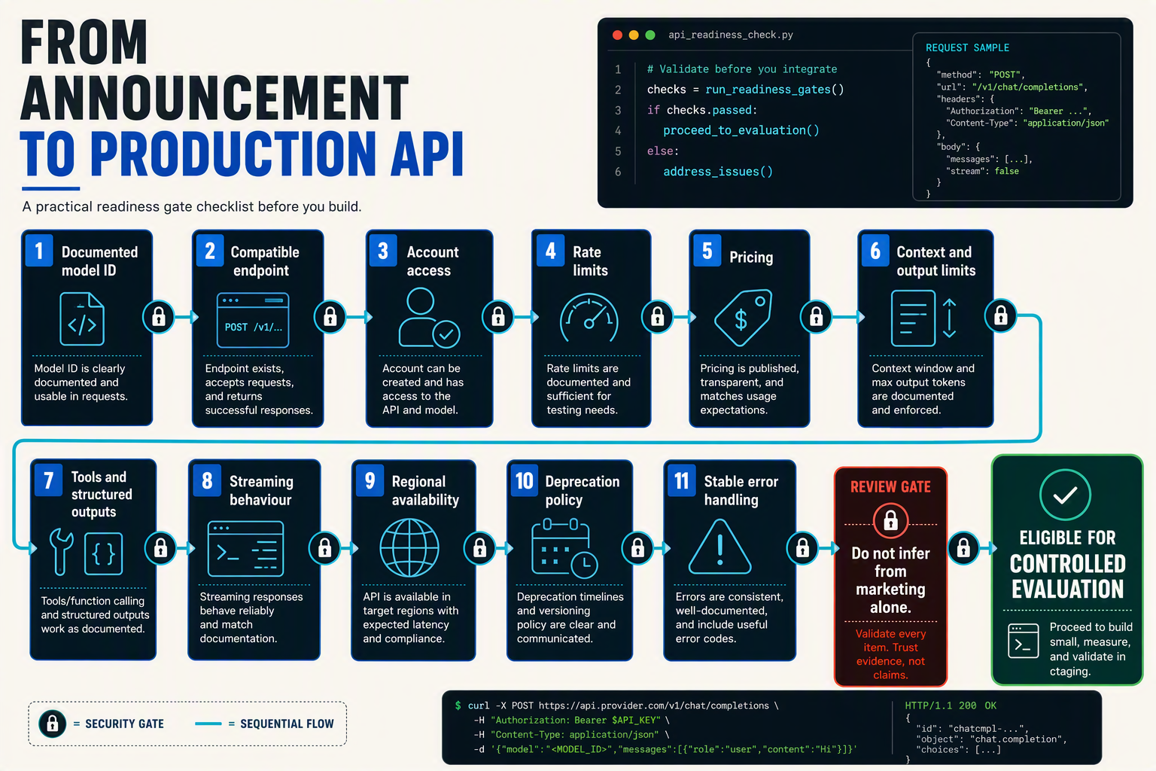Click the lock after Documented model ID card

pos(159,316)
